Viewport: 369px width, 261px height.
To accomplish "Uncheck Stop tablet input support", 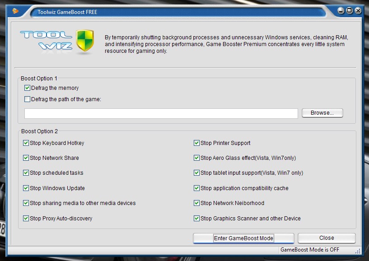I will [x=196, y=173].
